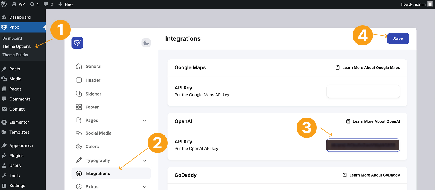435x190 pixels.
Task: Click the Typography pen icon
Action: pos(79,160)
